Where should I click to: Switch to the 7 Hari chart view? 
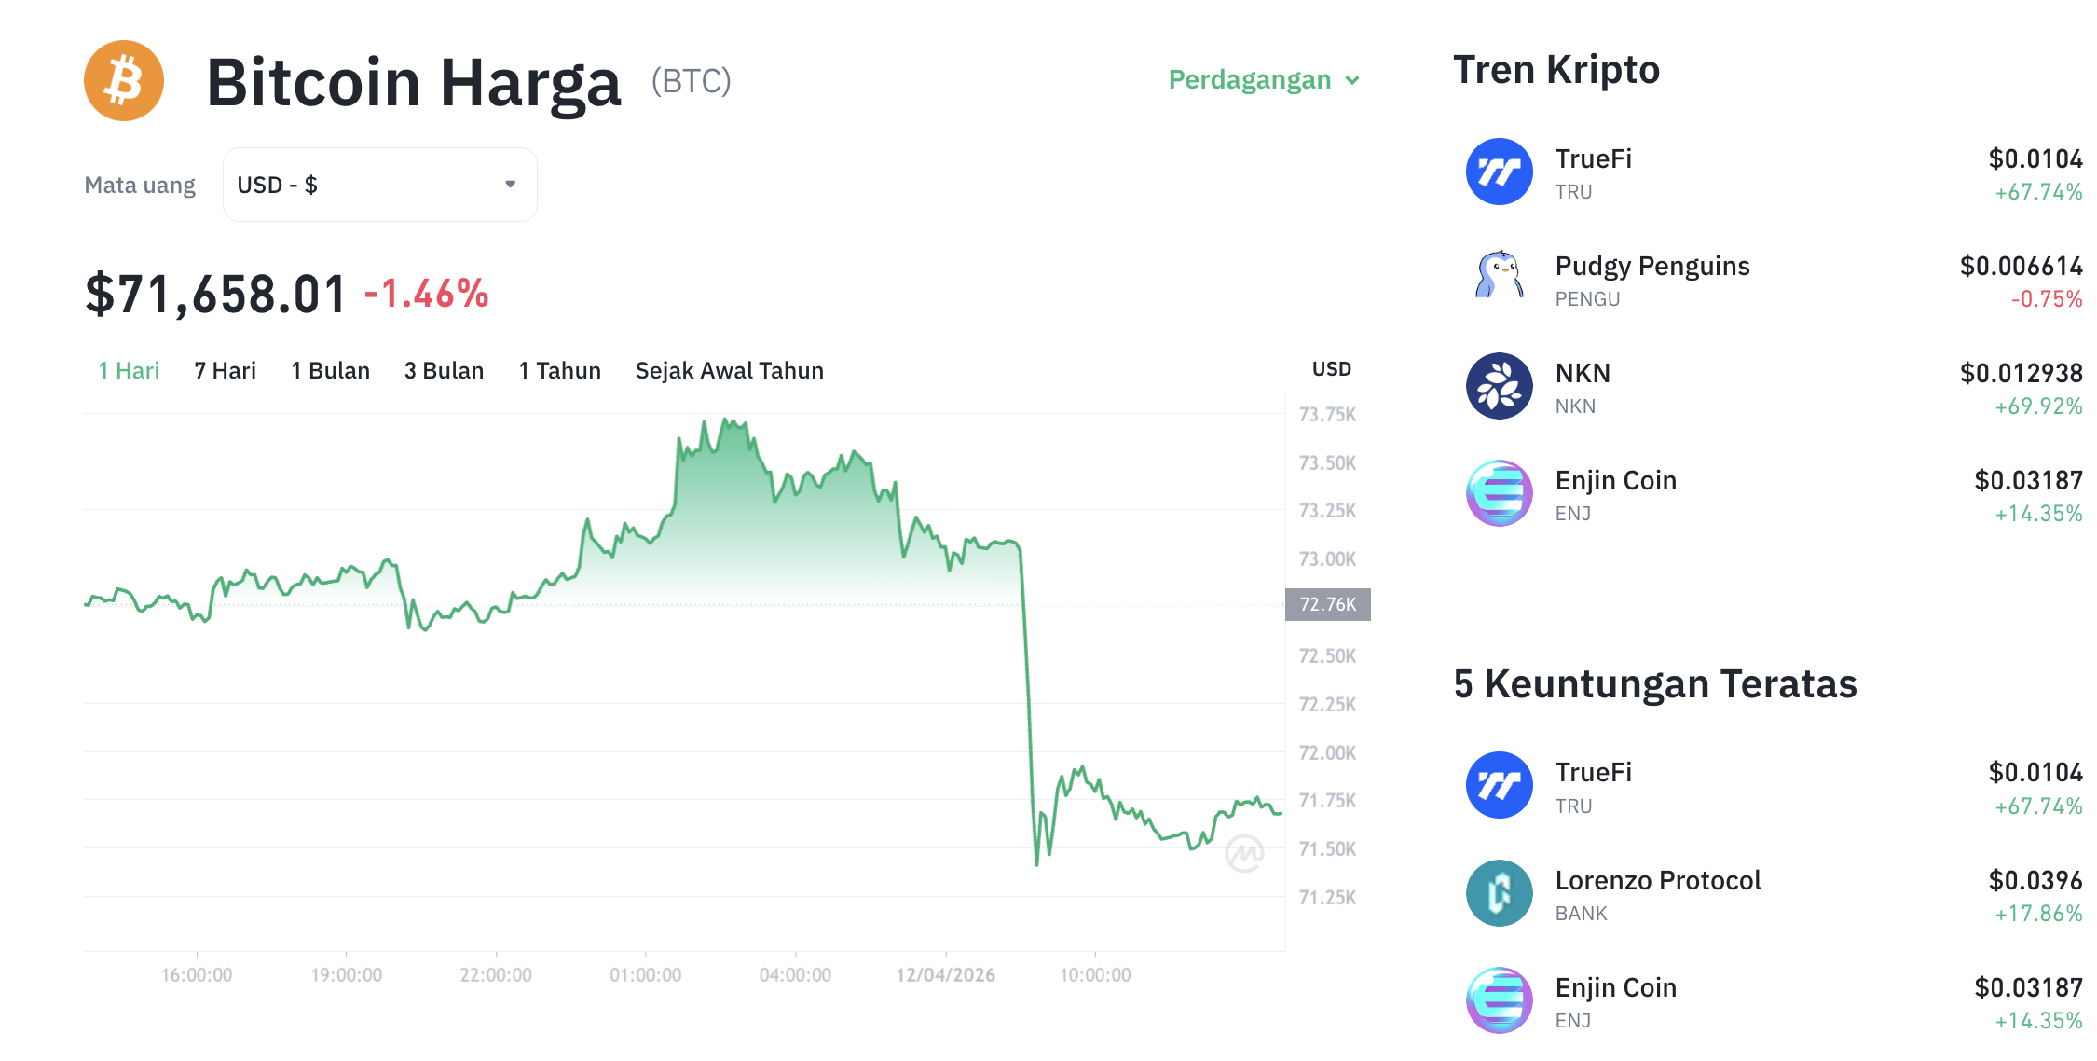pos(225,370)
